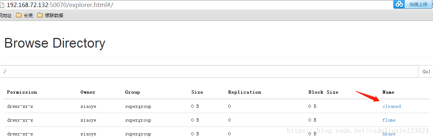This screenshot has height=138, width=433.
Task: Click the address bar URL text
Action: [x=60, y=5]
